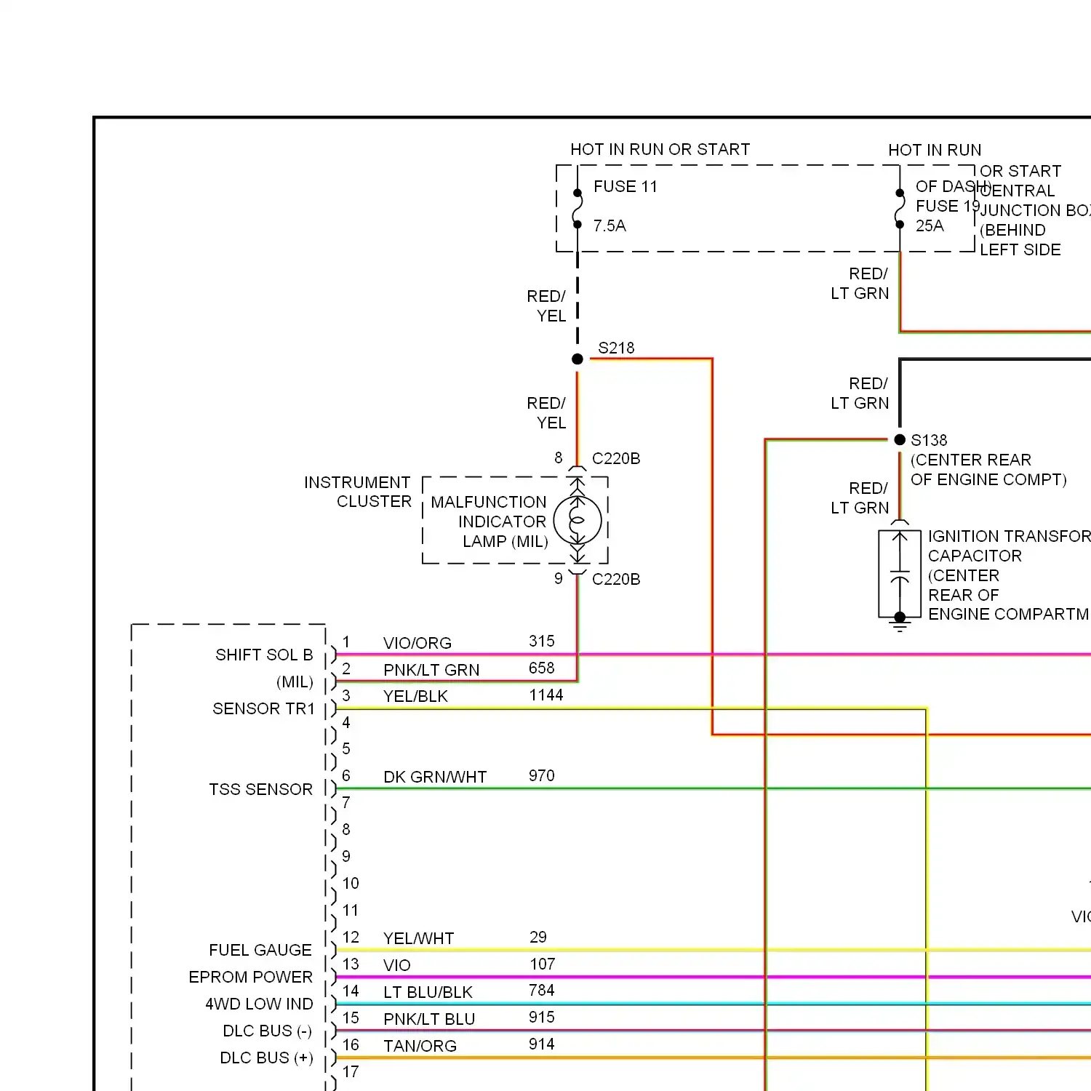This screenshot has height=1091, width=1091.
Task: Click the "VIO" label on pin 13
Action: click(x=397, y=965)
